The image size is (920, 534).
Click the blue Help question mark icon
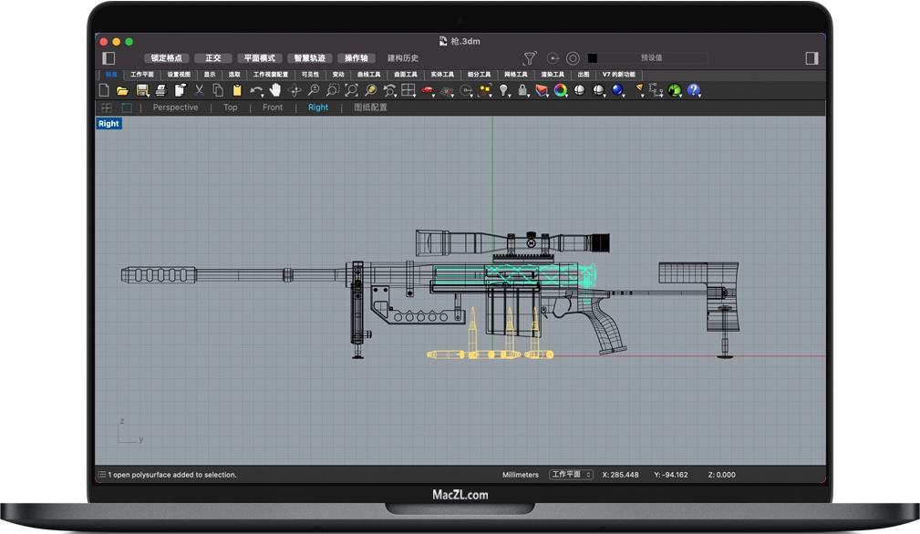coord(694,90)
